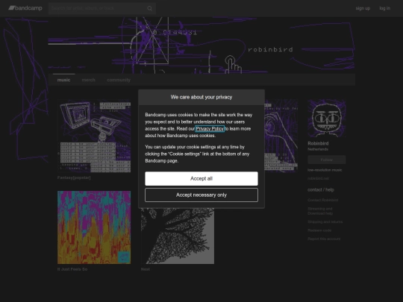Open Streaming and Download help
This screenshot has height=302, width=403.
click(320, 211)
